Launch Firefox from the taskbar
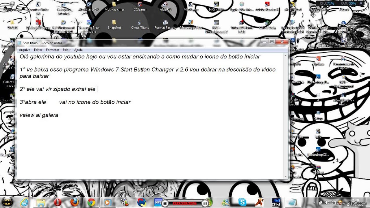Image resolution: width=370 pixels, height=208 pixels. coord(75,203)
